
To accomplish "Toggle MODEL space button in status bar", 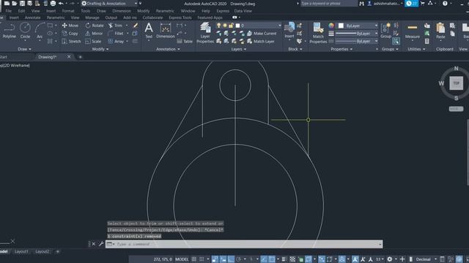I will [x=182, y=259].
